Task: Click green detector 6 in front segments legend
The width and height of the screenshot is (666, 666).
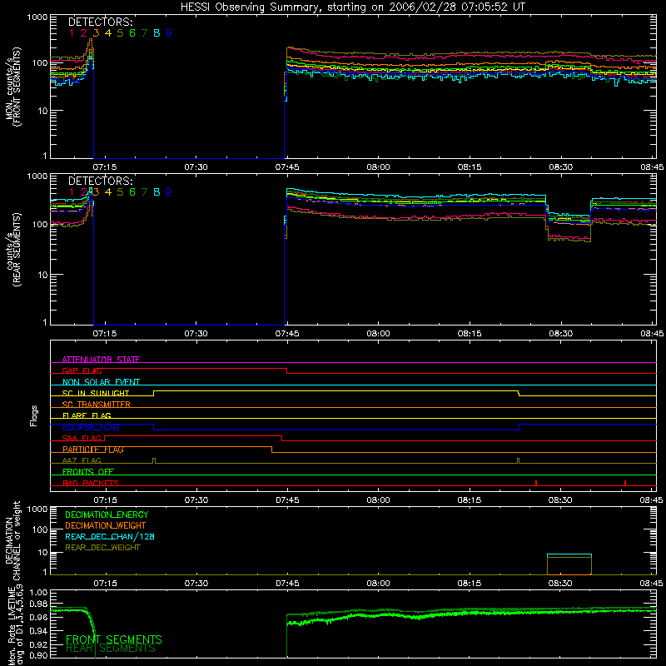Action: [x=132, y=33]
